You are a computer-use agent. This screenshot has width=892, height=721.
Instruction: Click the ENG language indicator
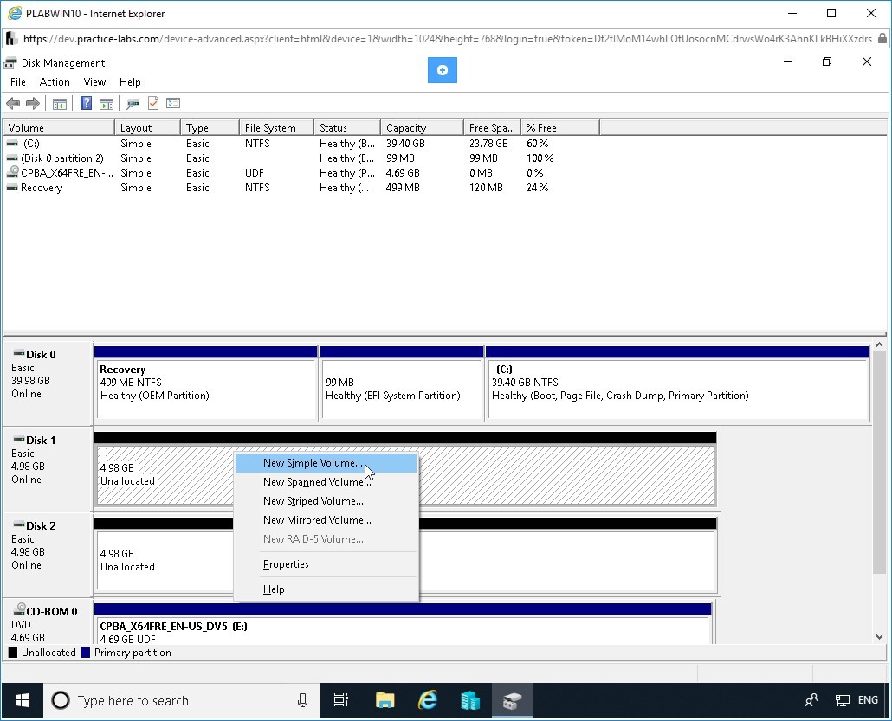click(868, 700)
